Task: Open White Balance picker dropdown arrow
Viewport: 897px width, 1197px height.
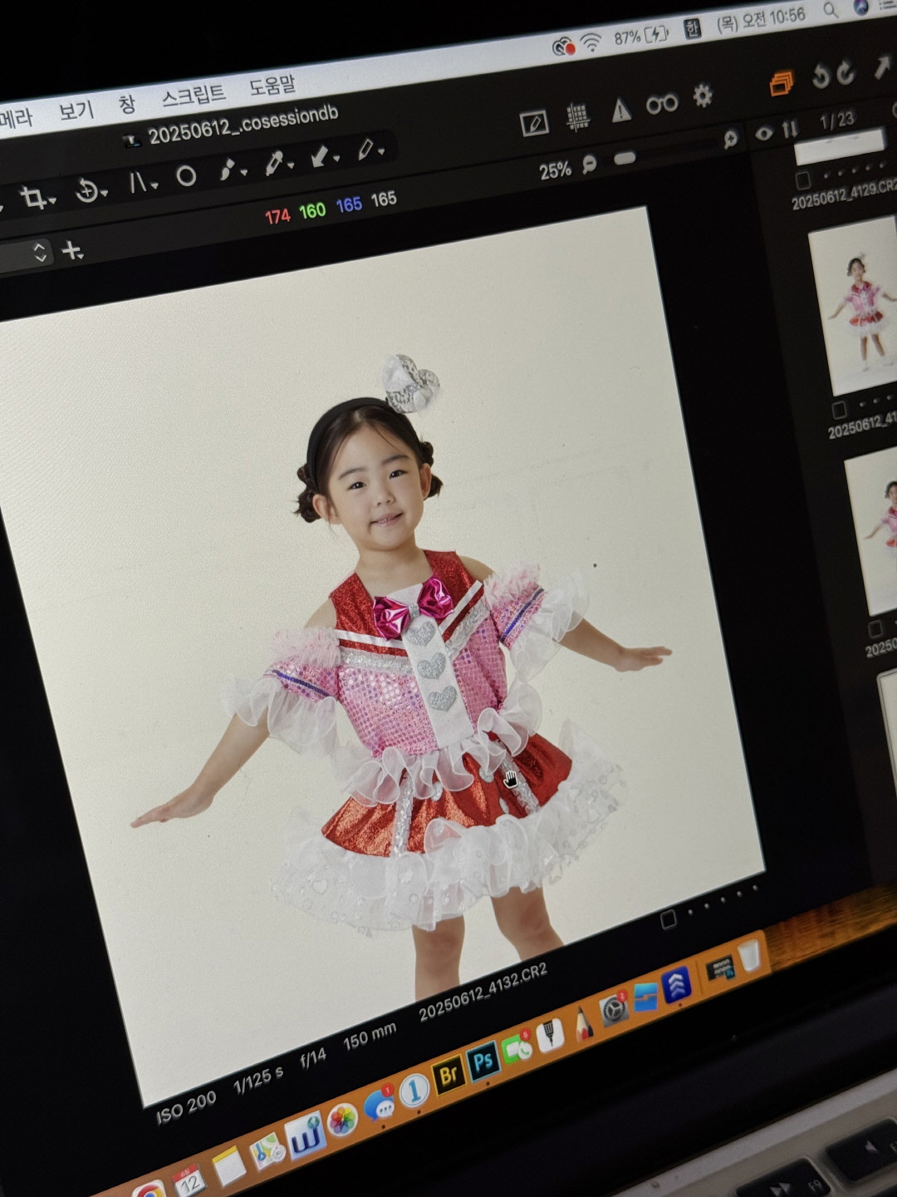Action: [290, 165]
